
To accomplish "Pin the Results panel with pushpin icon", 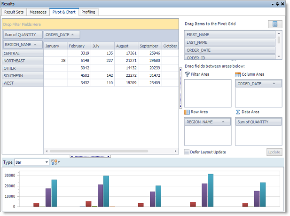I will pos(277,4).
